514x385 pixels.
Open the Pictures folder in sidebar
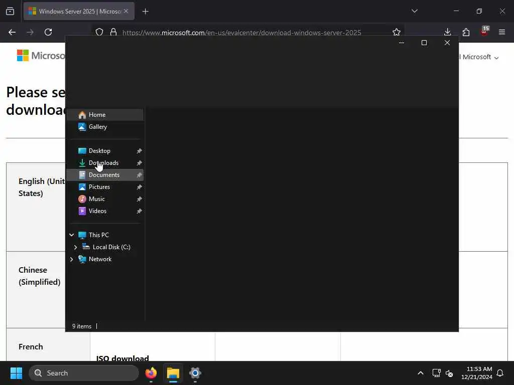(x=105, y=187)
